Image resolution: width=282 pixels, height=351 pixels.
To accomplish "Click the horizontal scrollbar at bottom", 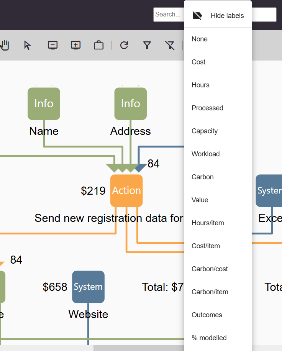I will (x=139, y=348).
